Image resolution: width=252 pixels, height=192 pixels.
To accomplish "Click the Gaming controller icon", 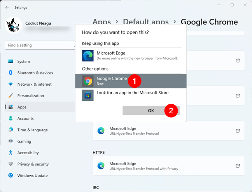I will (10, 141).
